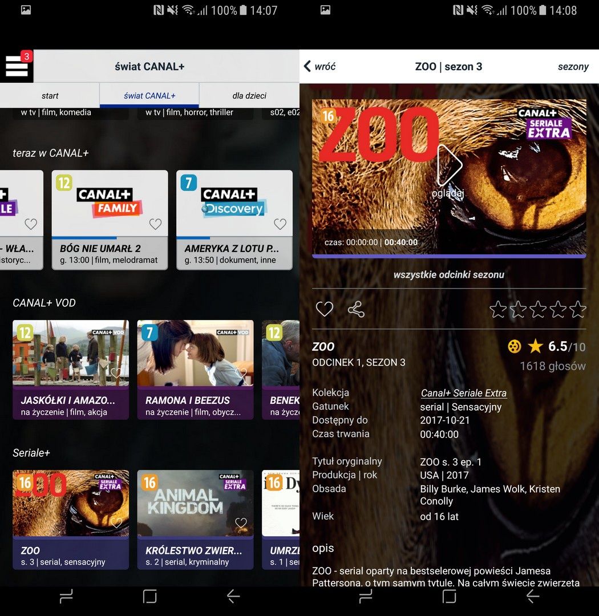Tap the film reel rating icon
The width and height of the screenshot is (599, 616).
514,347
